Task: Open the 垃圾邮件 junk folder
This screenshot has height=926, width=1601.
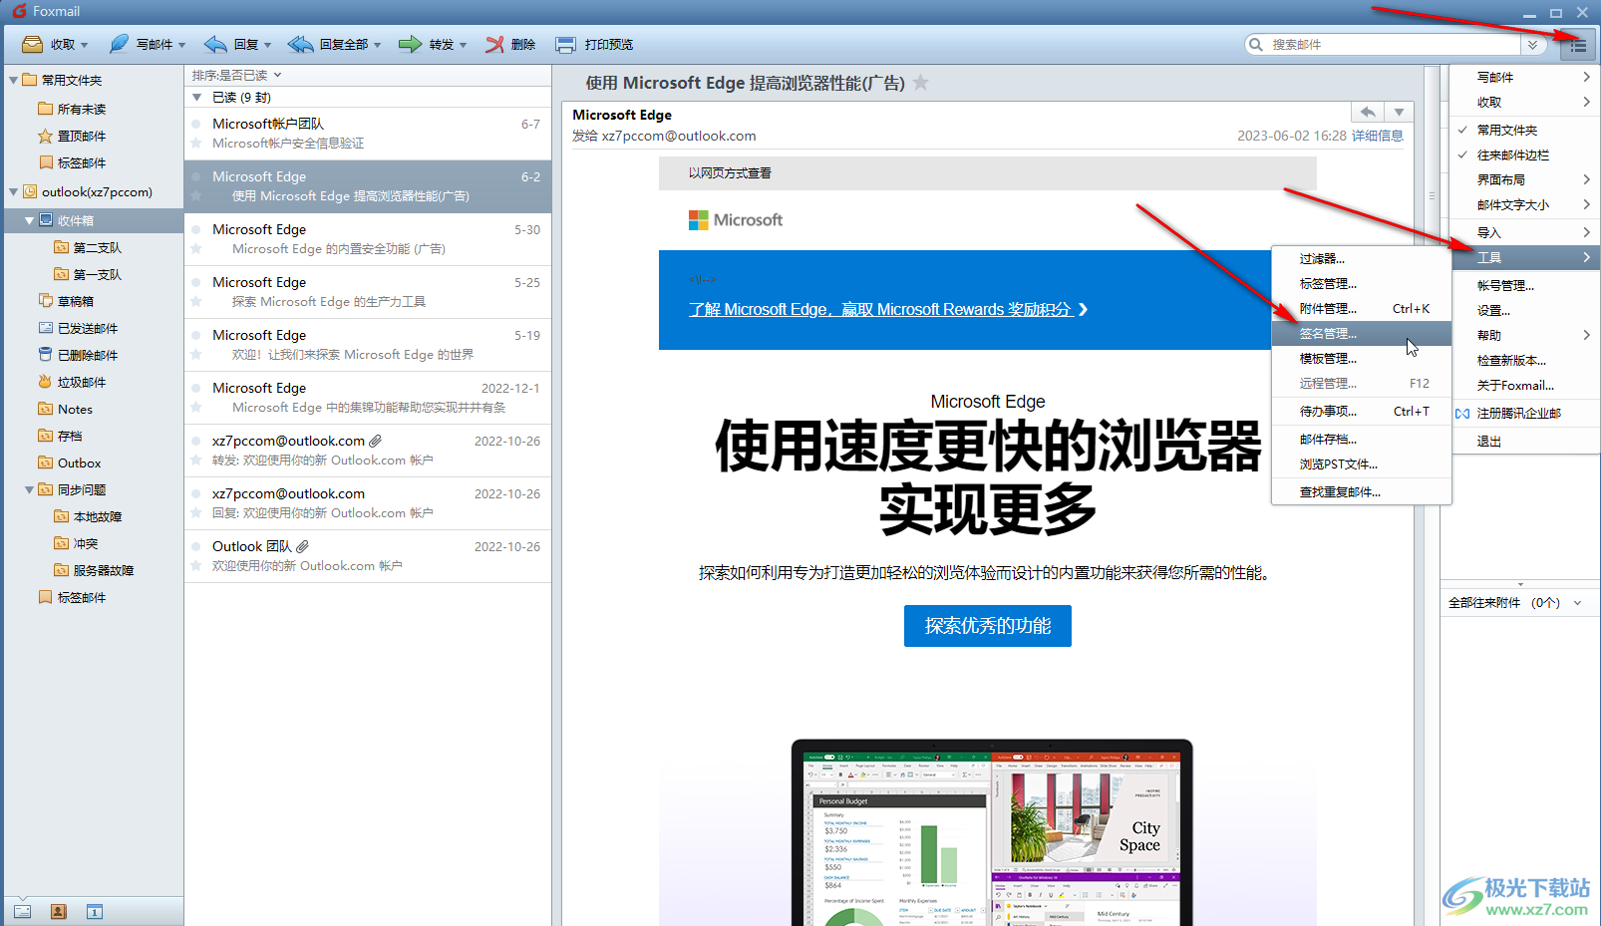Action: [82, 382]
